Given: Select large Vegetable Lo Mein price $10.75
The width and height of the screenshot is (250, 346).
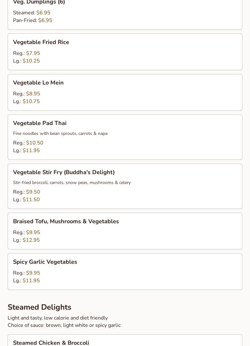Looking at the screenshot, I should coord(31,101).
